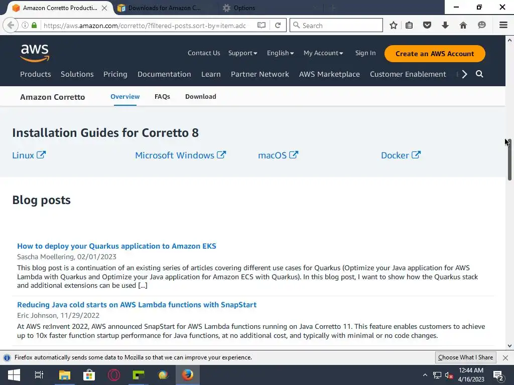Image resolution: width=514 pixels, height=385 pixels.
Task: Click Choose What I Share button
Action: [x=465, y=357]
